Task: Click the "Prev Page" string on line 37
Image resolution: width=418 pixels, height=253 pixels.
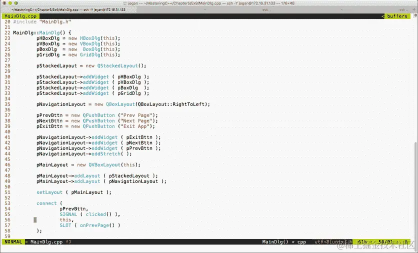Action: click(x=136, y=115)
